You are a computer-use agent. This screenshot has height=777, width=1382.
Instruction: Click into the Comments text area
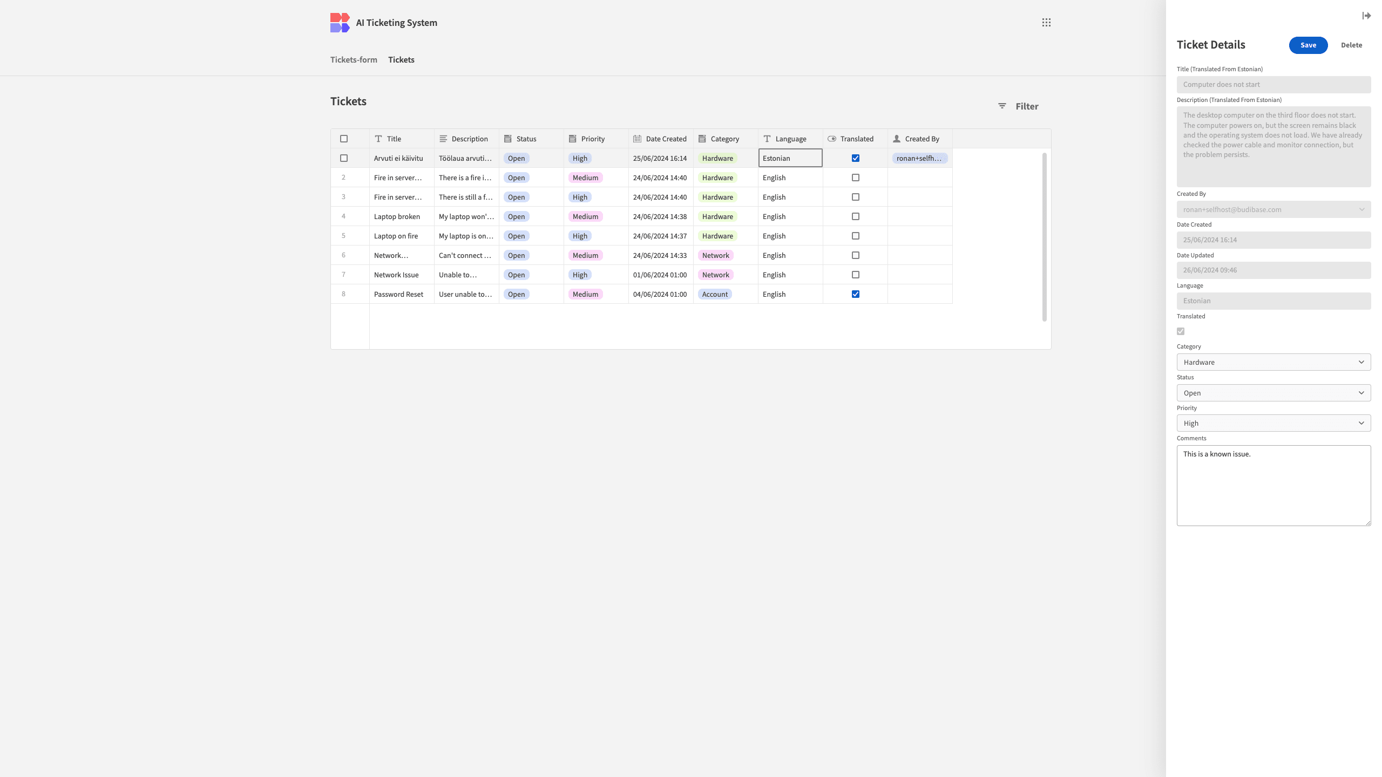click(x=1273, y=485)
